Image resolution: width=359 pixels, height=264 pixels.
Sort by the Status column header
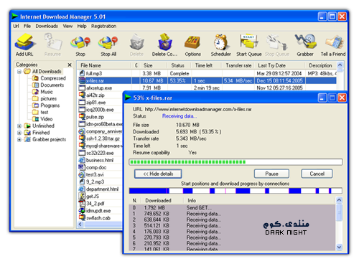[179, 65]
